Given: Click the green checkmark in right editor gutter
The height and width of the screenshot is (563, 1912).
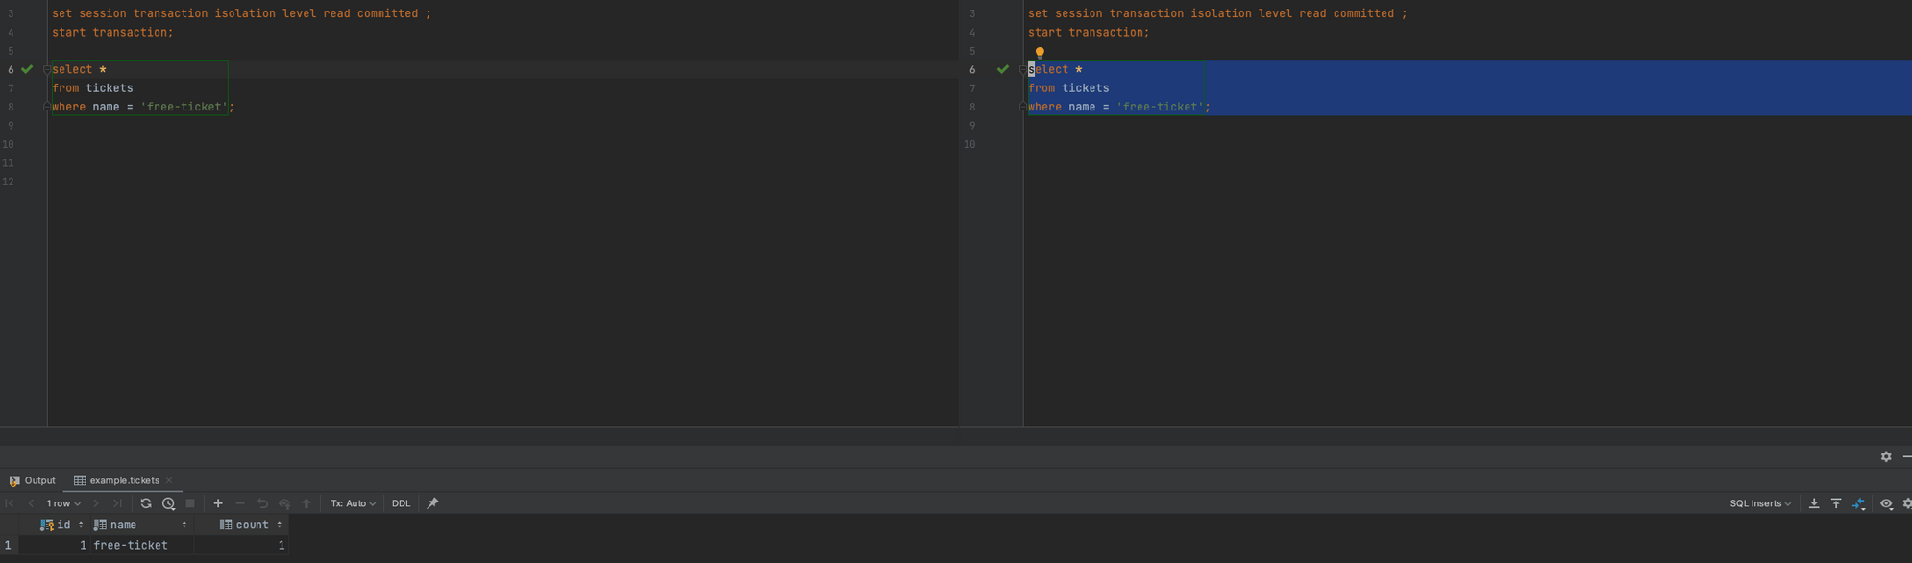Looking at the screenshot, I should [x=1003, y=69].
